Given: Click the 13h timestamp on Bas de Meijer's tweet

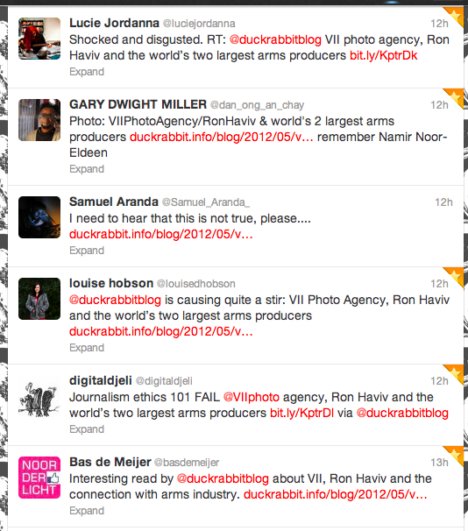Looking at the screenshot, I should coord(440,463).
